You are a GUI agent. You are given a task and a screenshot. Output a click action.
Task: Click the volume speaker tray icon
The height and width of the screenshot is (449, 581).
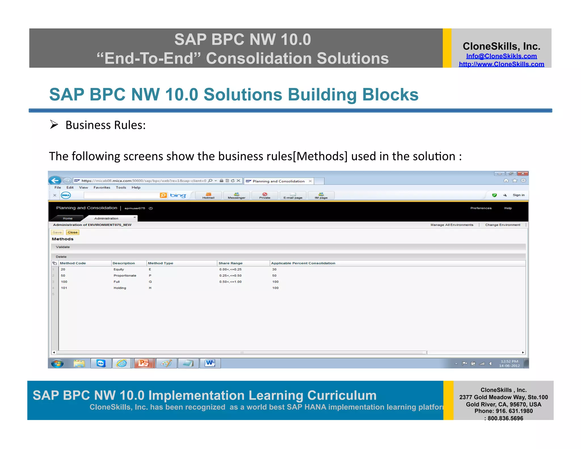tap(490, 364)
